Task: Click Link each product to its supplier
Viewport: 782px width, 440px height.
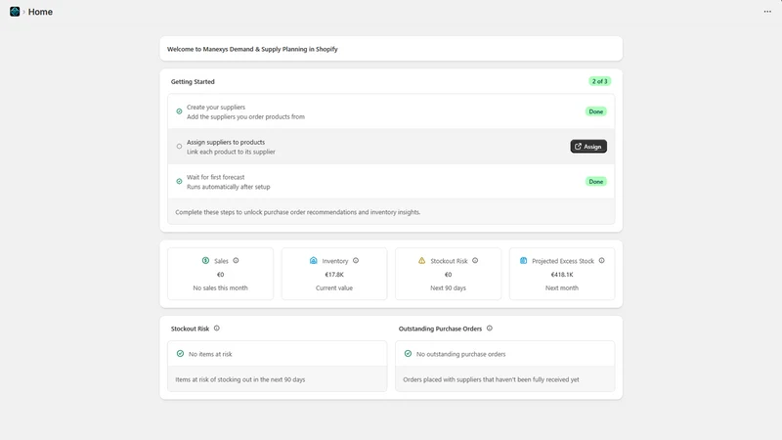Action: point(231,152)
